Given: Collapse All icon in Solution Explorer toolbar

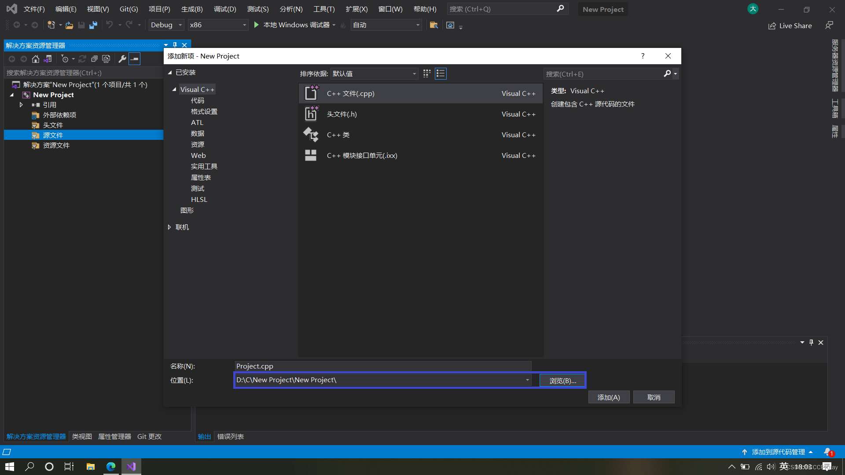Looking at the screenshot, I should pyautogui.click(x=94, y=59).
